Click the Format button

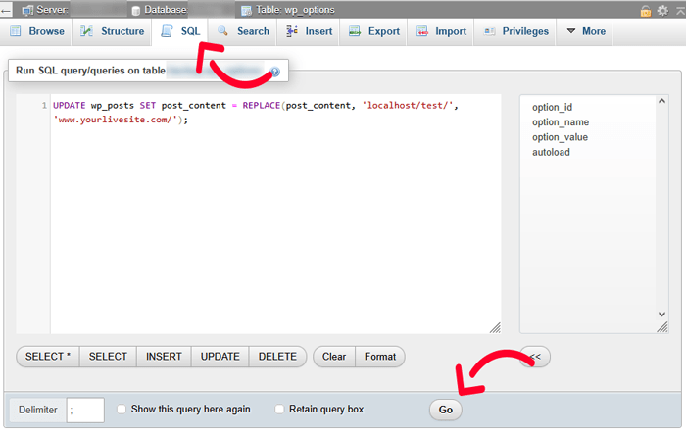(x=379, y=357)
